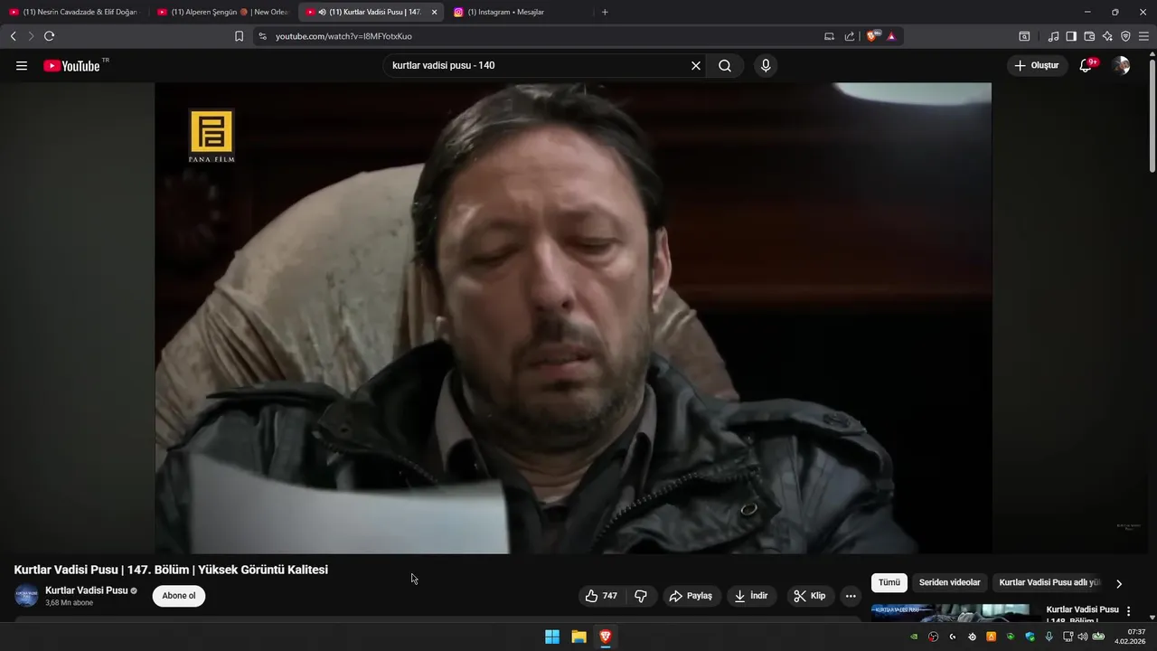Screen dimensions: 1157x651
Task: Open the Brave Wallet icon
Action: pos(1089,36)
